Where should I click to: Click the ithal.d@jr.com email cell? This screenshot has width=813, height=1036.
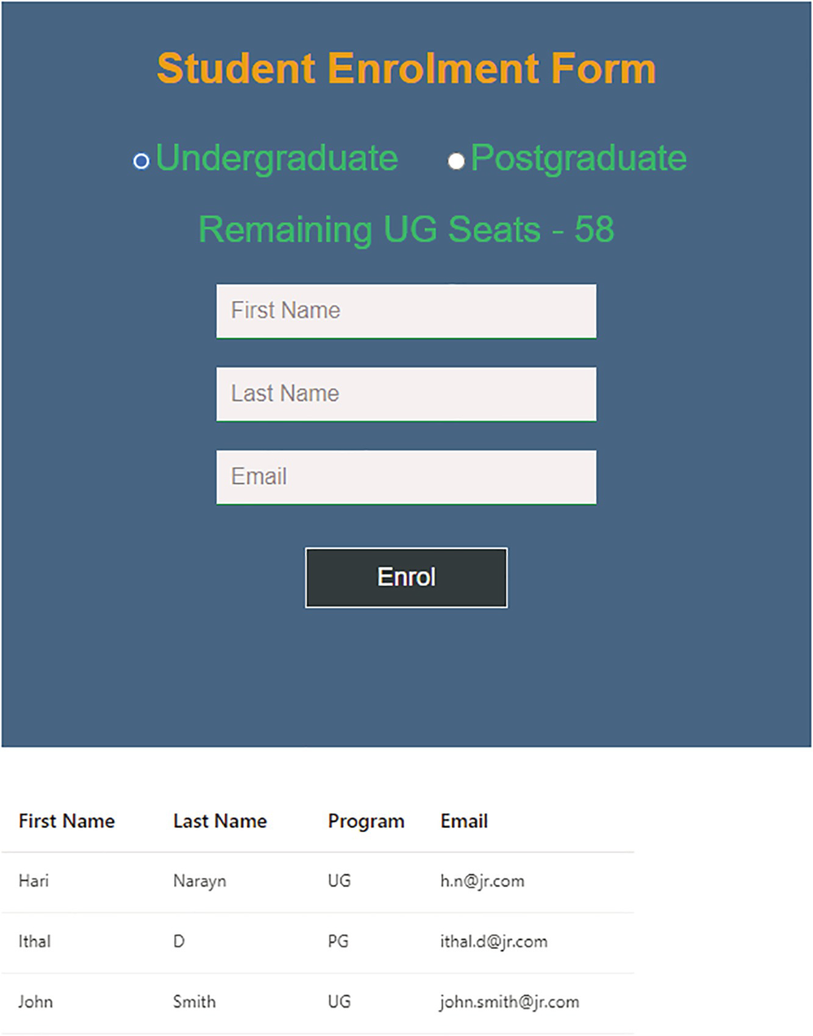click(493, 942)
